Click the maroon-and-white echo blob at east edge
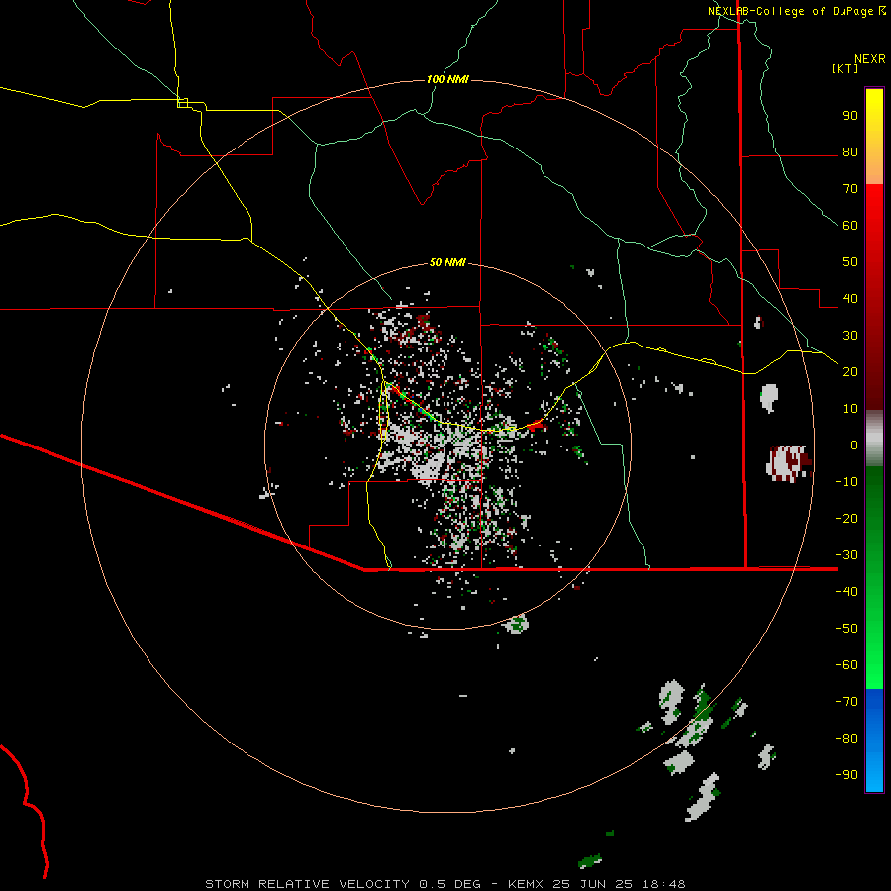This screenshot has width=891, height=891. (789, 463)
